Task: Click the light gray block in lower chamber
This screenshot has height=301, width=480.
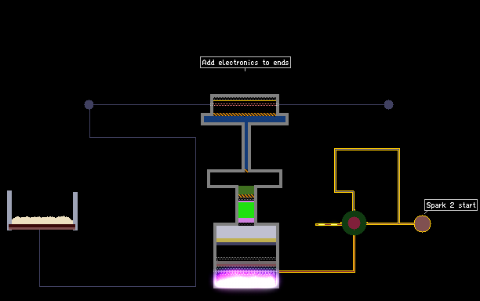Action: (246, 232)
